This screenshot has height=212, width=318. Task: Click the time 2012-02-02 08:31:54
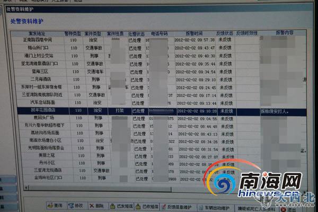pyautogui.click(x=198, y=149)
